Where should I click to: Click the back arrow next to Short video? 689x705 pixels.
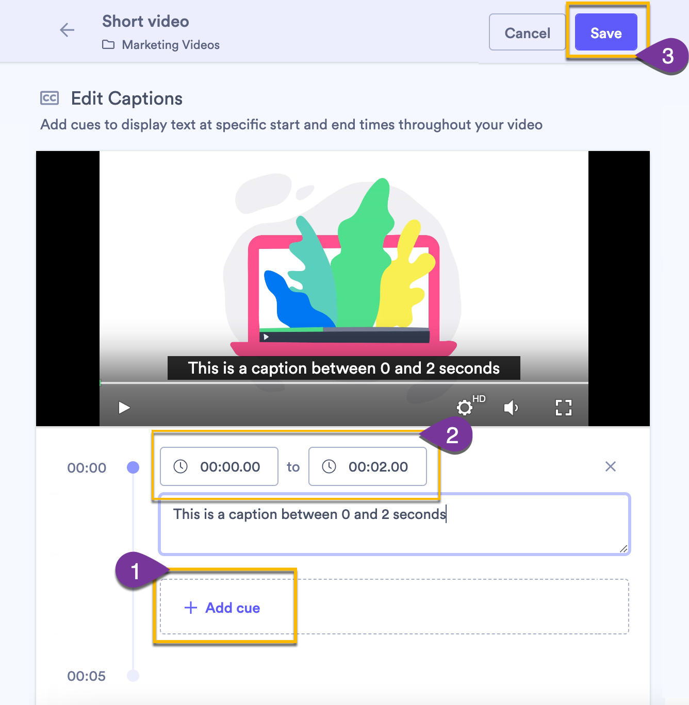[67, 30]
